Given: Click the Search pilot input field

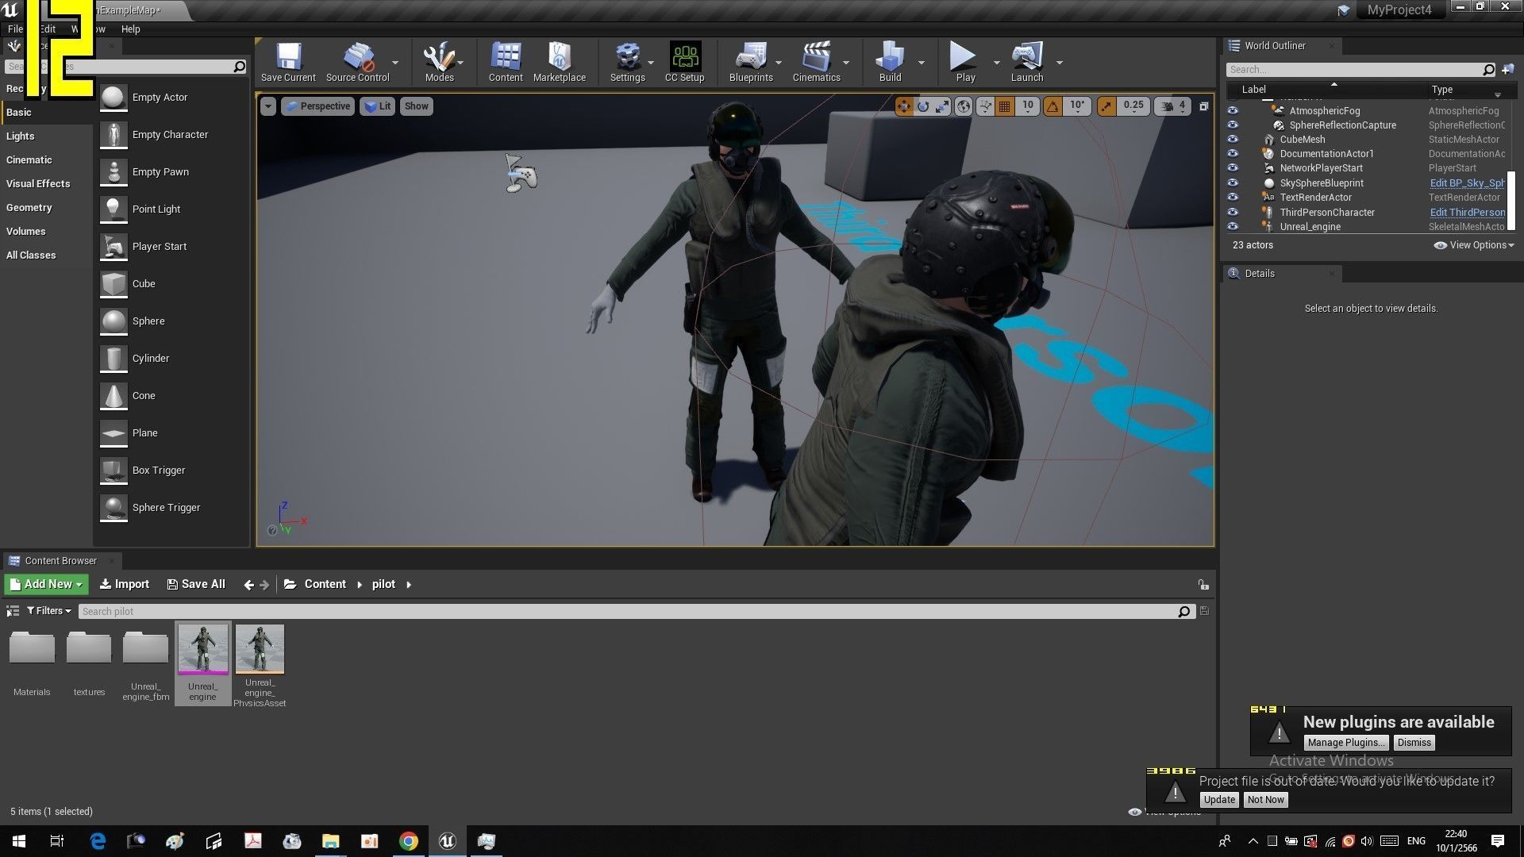Looking at the screenshot, I should [635, 612].
